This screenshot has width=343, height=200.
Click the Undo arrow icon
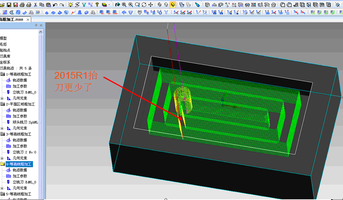[x=55, y=5]
